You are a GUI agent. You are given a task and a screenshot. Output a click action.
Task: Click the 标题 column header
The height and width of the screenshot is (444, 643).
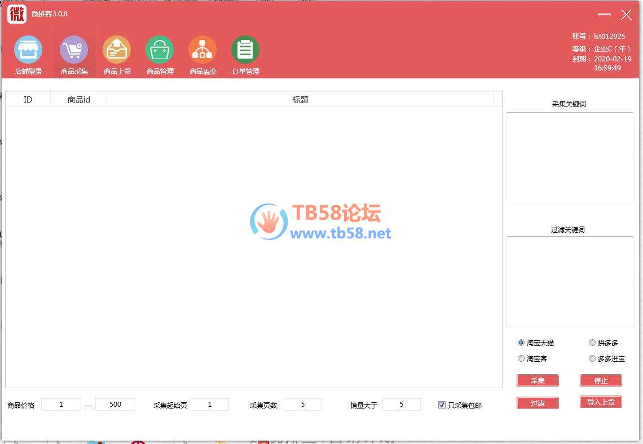pyautogui.click(x=300, y=100)
